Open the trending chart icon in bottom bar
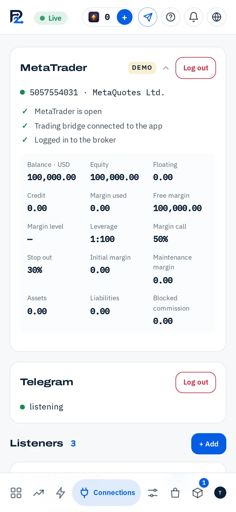Viewport: 236px width, 512px height. pyautogui.click(x=38, y=493)
